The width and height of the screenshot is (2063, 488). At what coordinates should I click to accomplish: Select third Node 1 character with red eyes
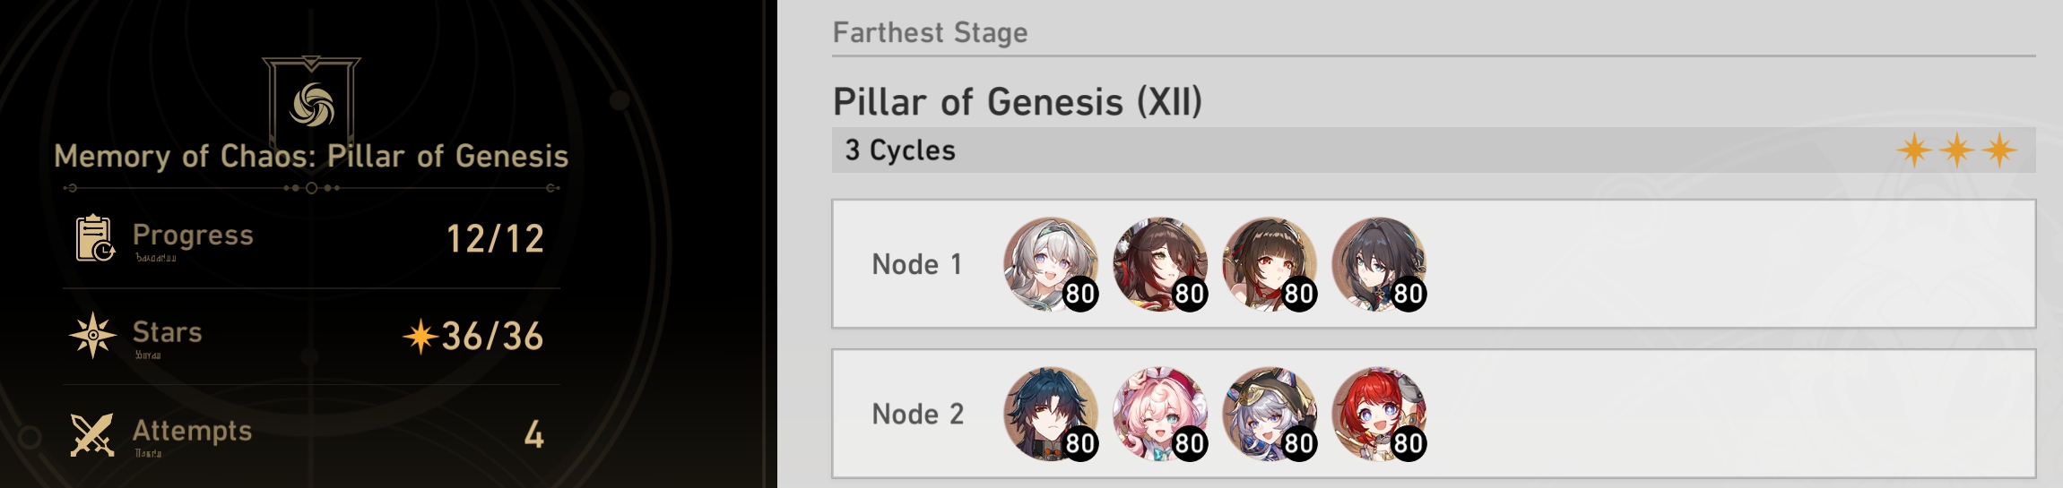(1270, 264)
